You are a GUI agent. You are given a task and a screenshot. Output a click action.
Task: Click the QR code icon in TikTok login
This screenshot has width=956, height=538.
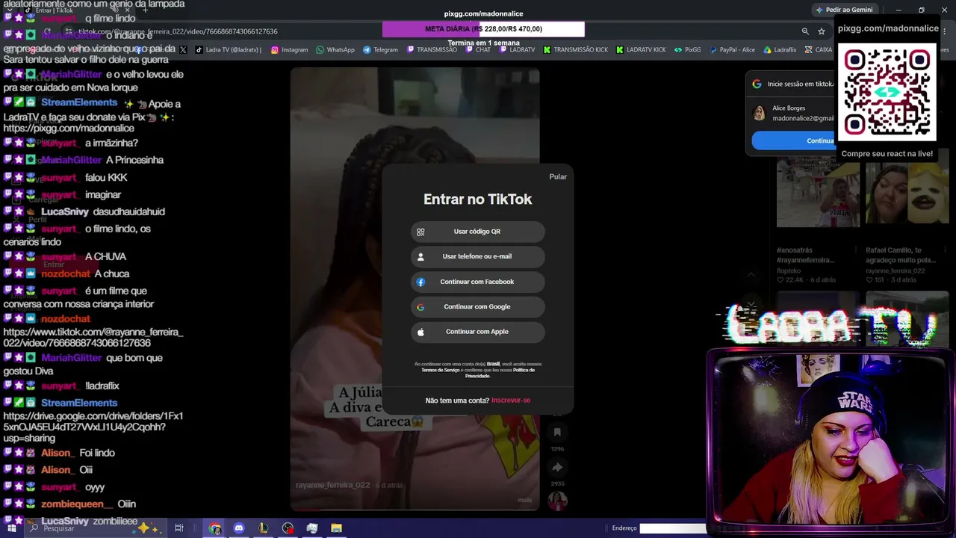tap(420, 232)
